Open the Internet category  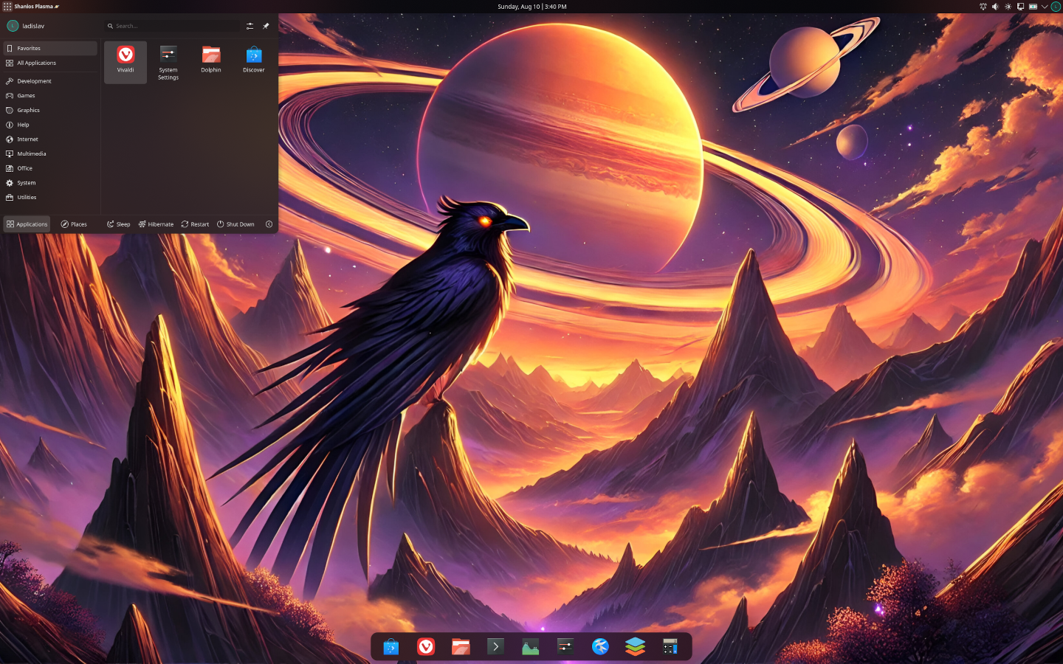pyautogui.click(x=27, y=139)
